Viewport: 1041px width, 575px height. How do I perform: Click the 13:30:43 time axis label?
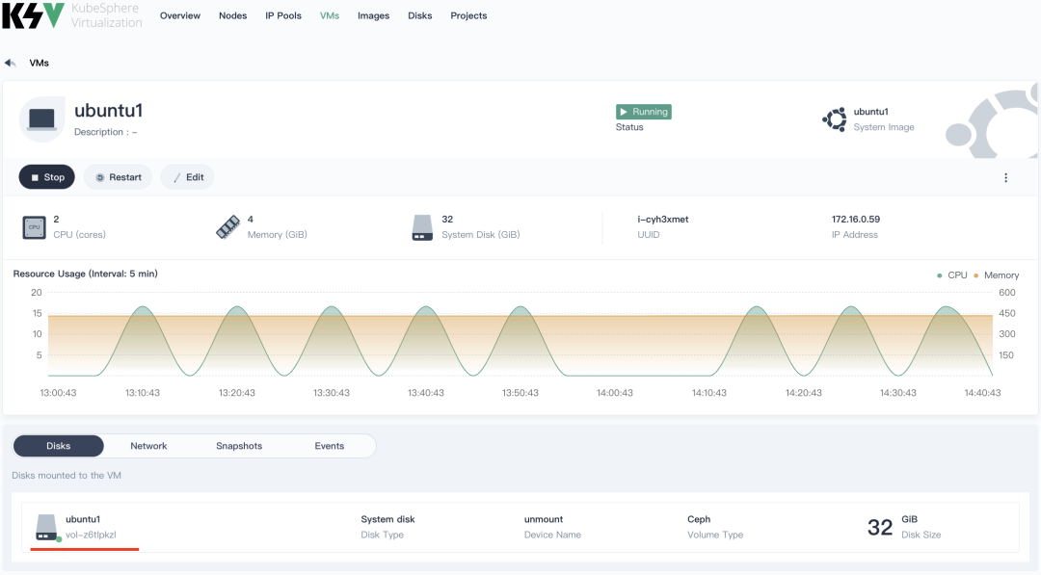point(332,393)
